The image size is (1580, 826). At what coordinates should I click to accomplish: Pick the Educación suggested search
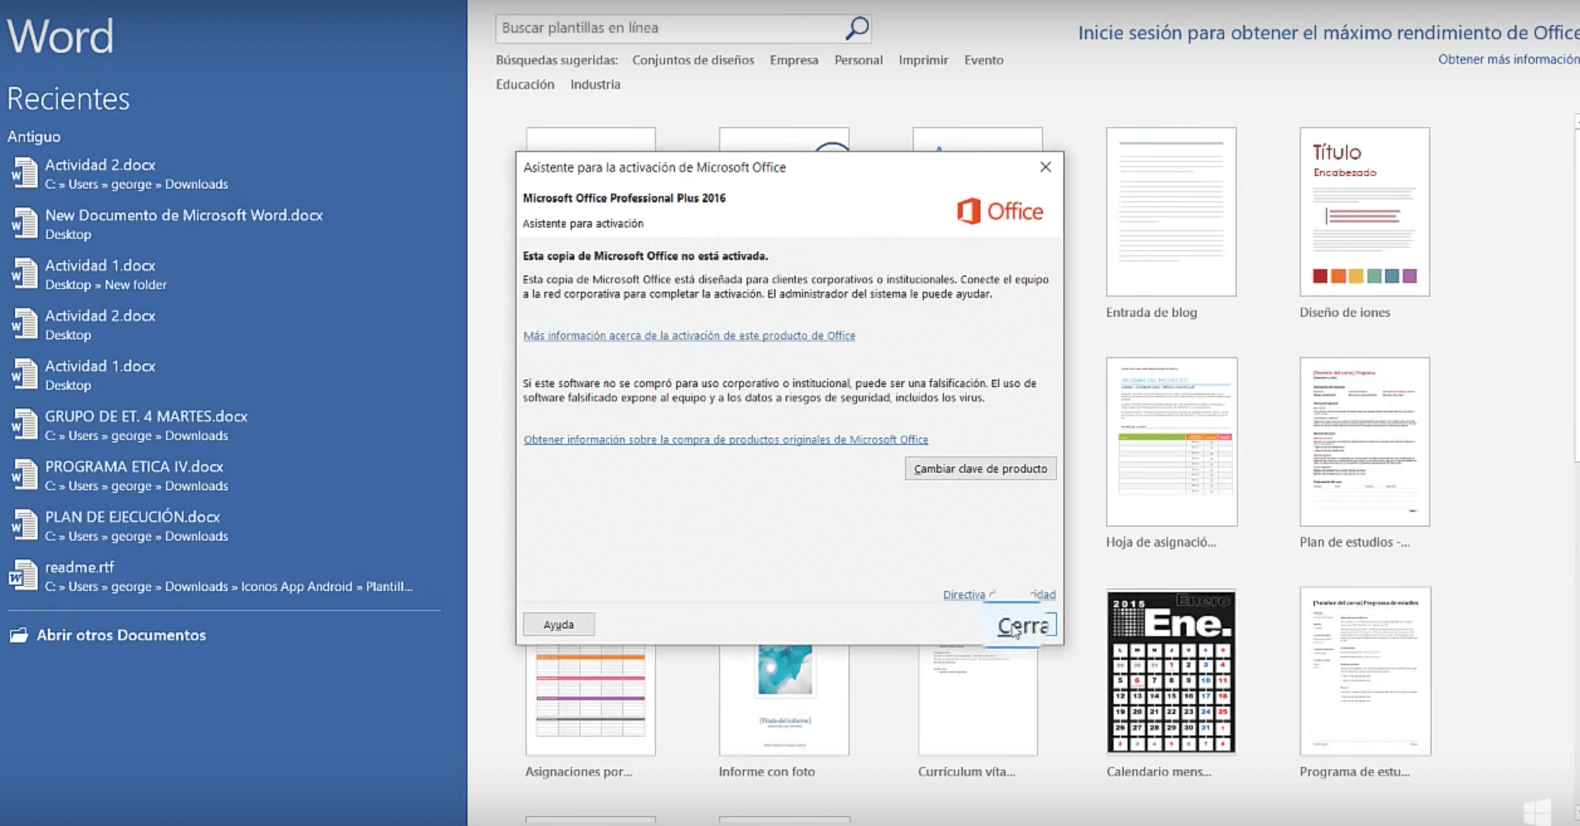point(525,84)
